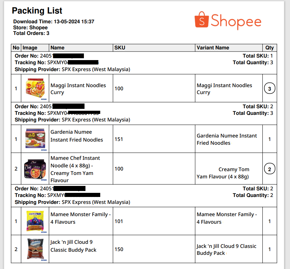The image size is (290, 269).
Task: Click the circled quantity 3 for Maggi
Action: tap(269, 89)
